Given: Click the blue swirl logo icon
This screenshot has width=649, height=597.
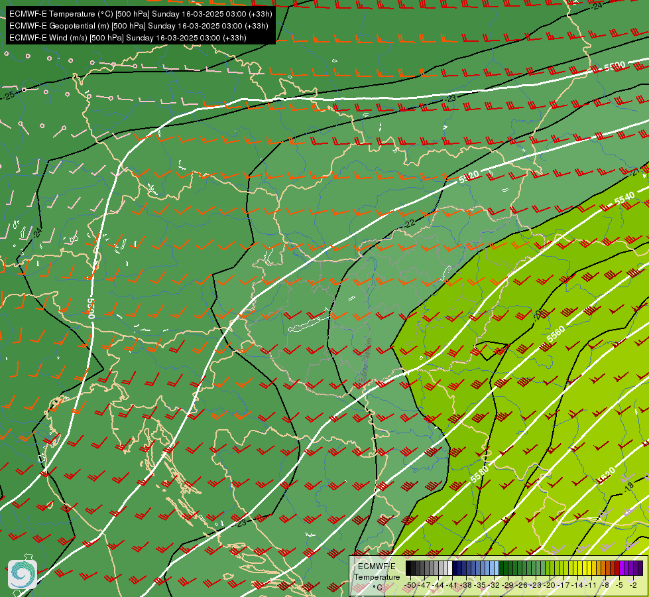Looking at the screenshot, I should click(x=23, y=574).
